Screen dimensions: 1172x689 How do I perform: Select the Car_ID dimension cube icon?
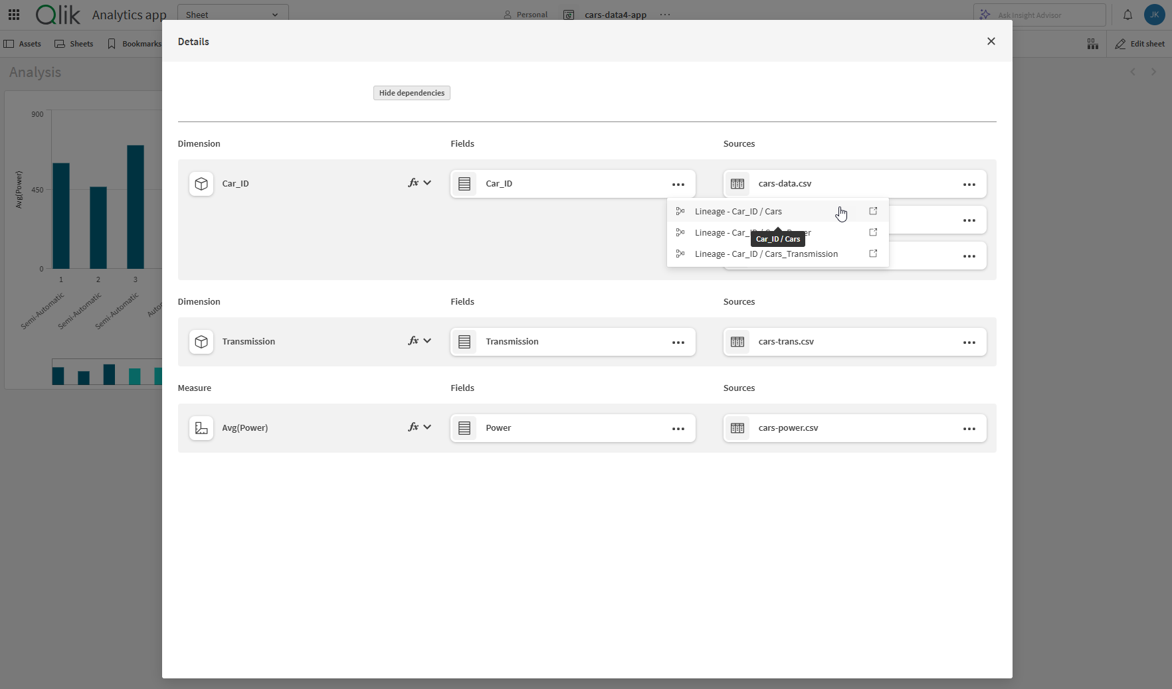coord(201,184)
